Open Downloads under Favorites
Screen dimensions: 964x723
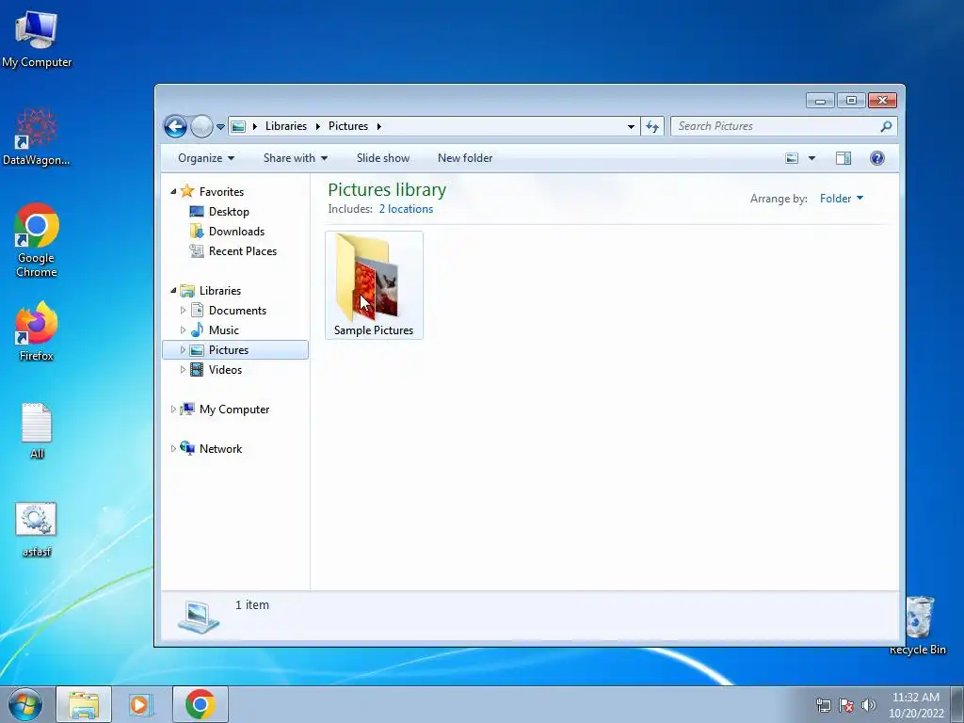pos(236,232)
